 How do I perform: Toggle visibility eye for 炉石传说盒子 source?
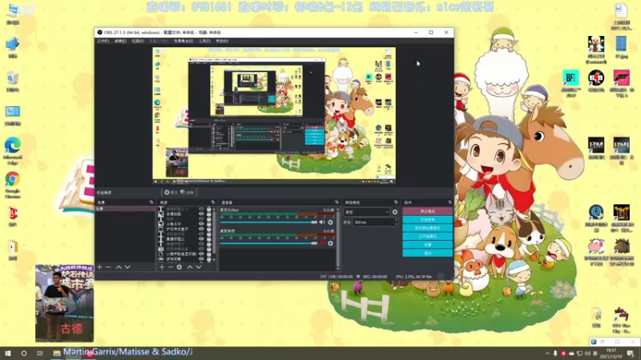201,229
